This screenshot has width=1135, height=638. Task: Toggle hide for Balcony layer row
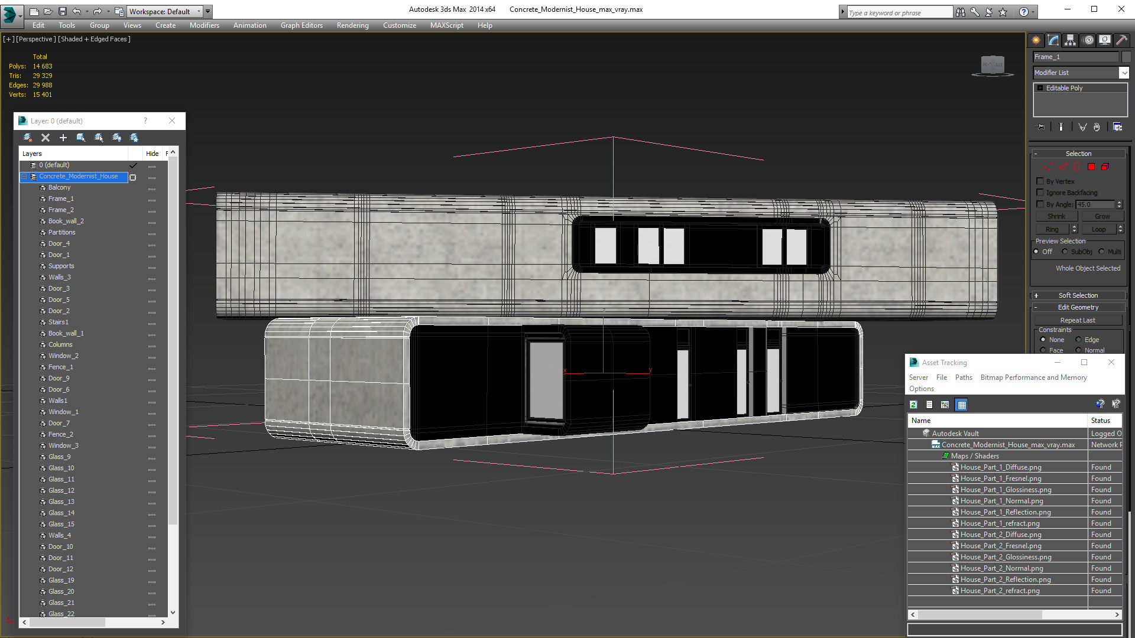point(152,188)
